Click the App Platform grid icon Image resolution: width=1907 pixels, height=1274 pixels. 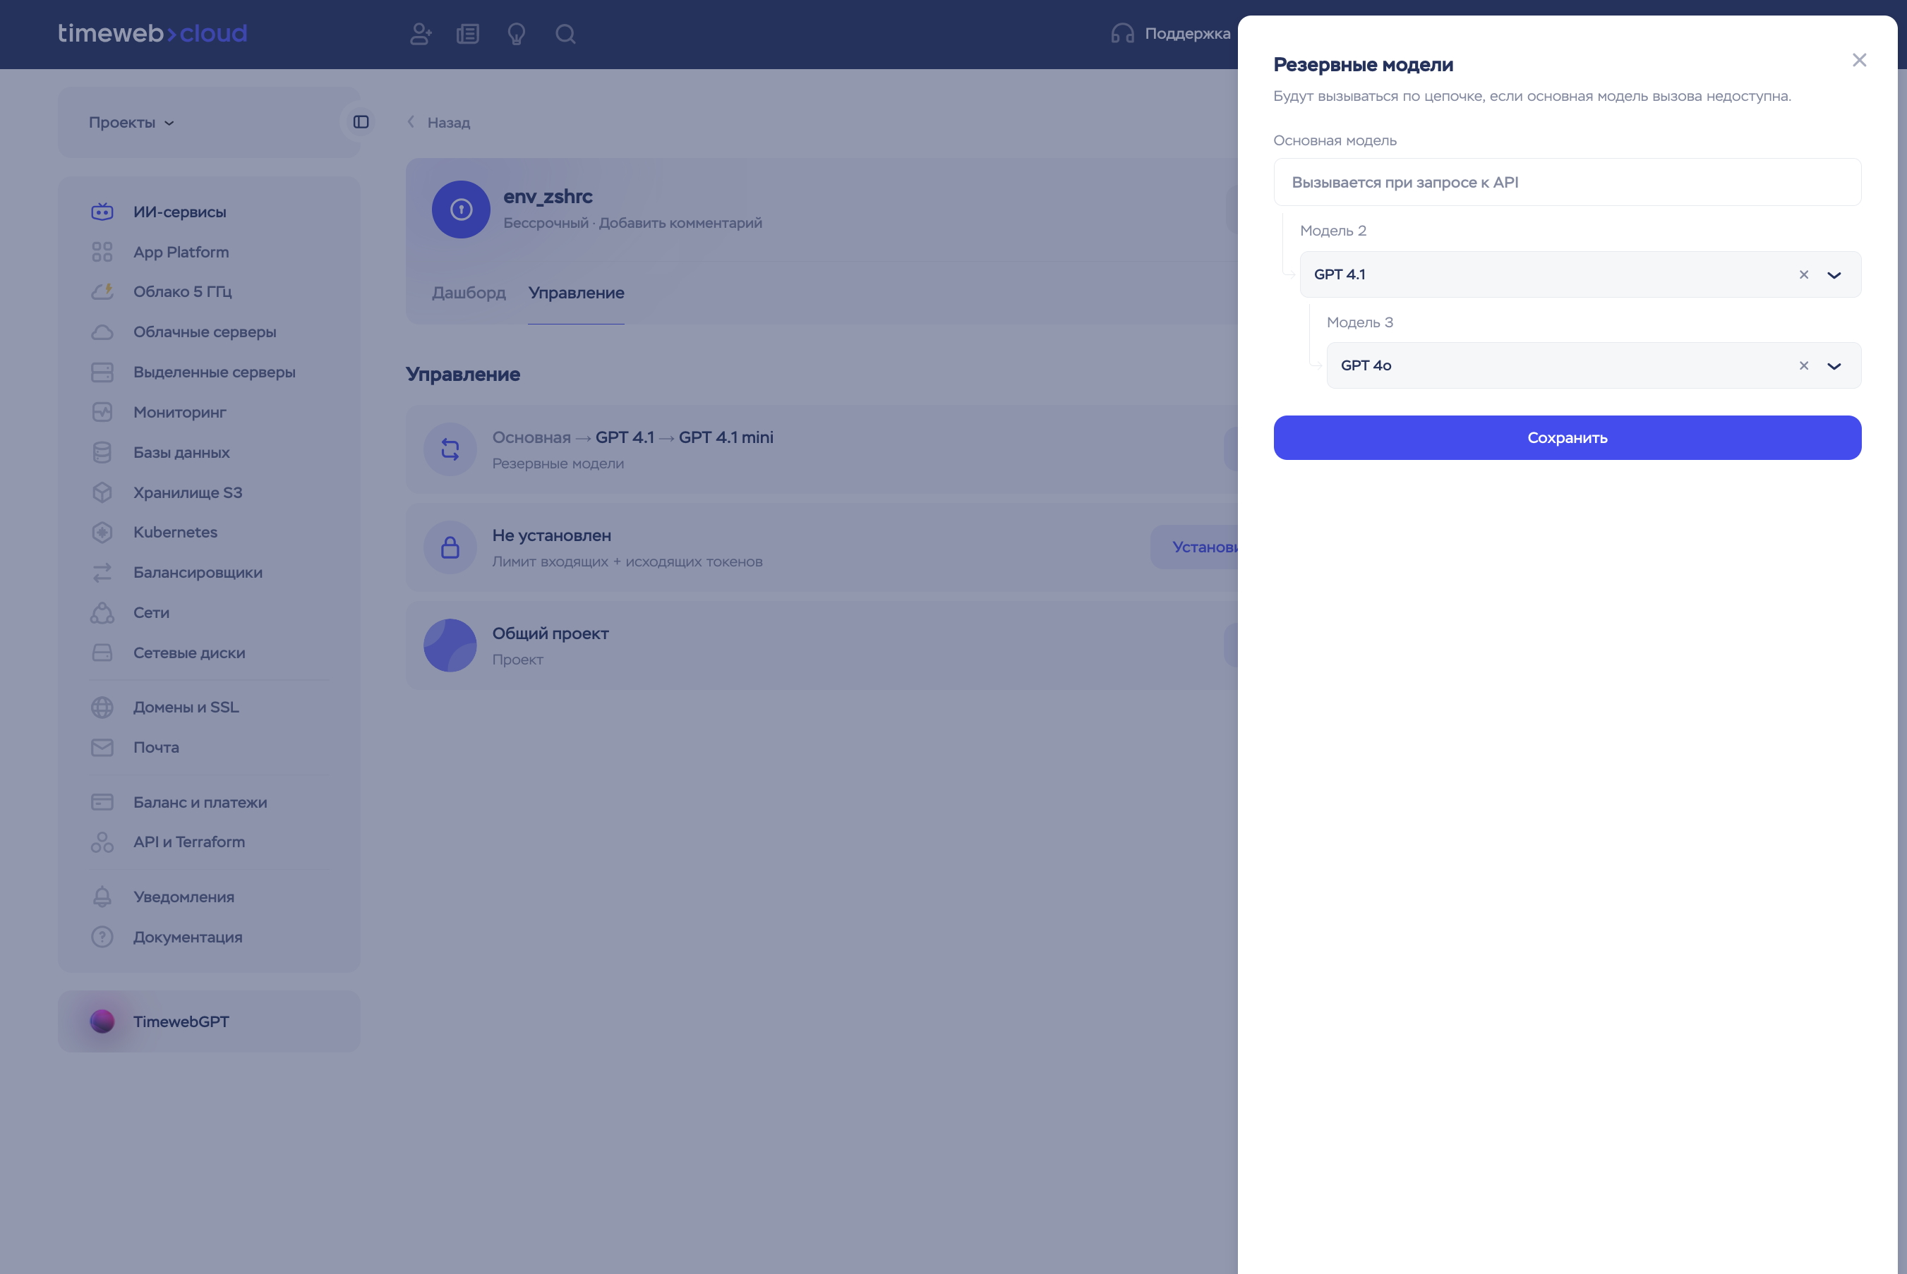pos(102,252)
